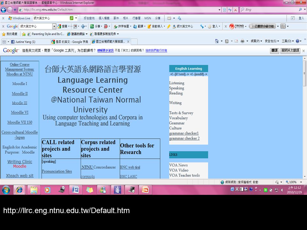Screen dimensions: 307x230
Task: Click 好友動向 in Windows Live toolbar
Action: coord(89,18)
